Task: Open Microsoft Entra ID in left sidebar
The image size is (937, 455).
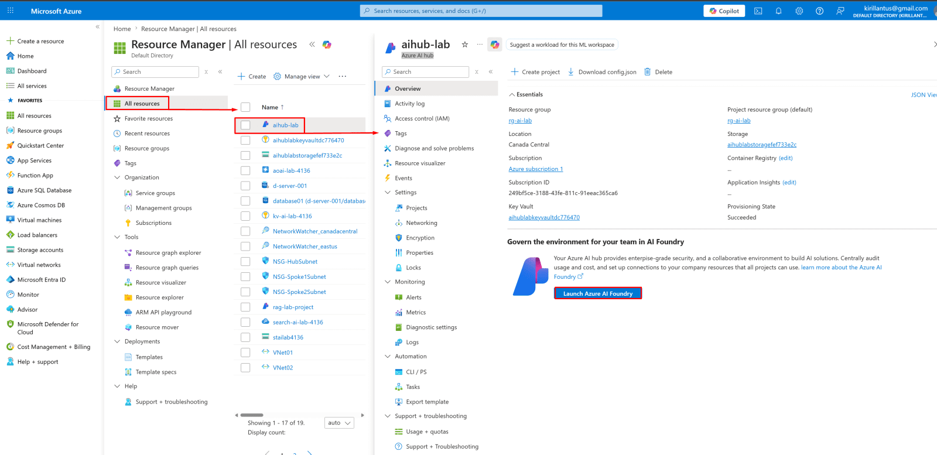Action: click(41, 280)
